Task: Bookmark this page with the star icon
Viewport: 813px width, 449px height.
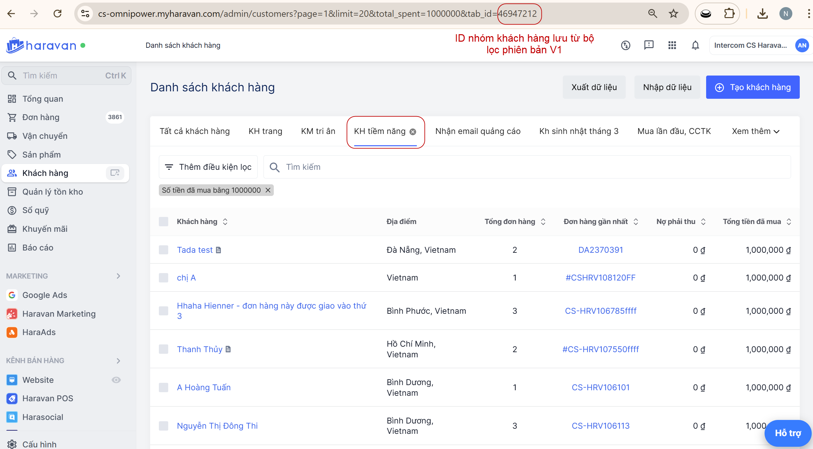Action: pyautogui.click(x=674, y=14)
